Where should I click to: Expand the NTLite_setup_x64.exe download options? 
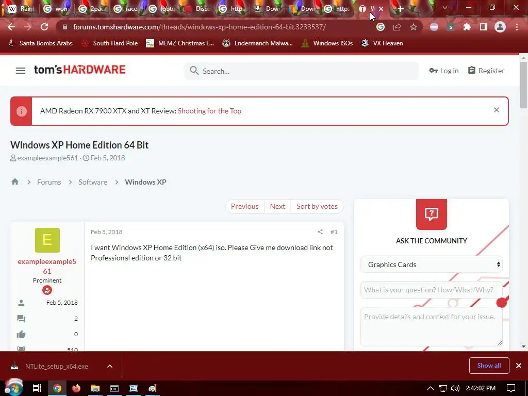click(110, 366)
